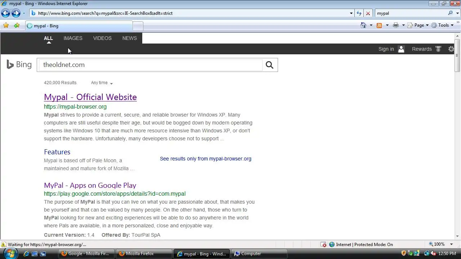Click the Bing Sign in link
The width and height of the screenshot is (461, 259).
[386, 49]
